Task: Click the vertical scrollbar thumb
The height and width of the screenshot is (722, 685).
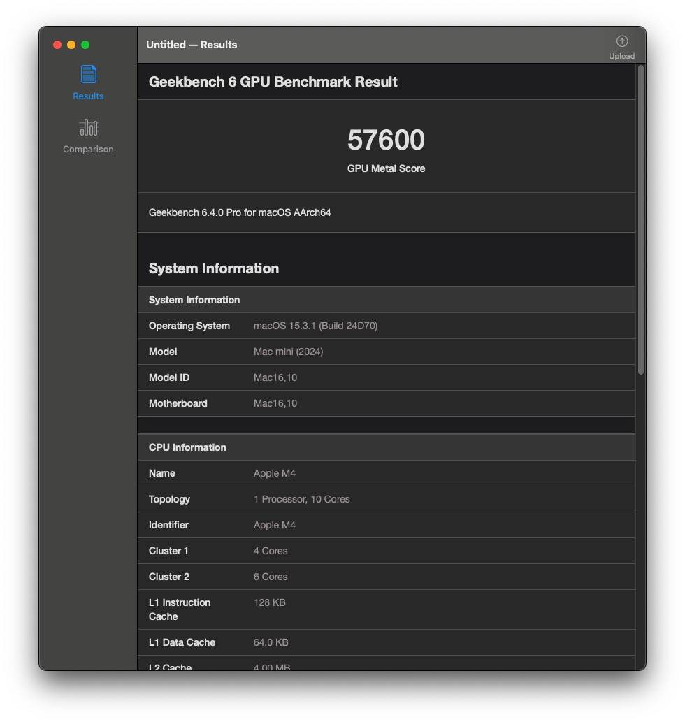Action: click(640, 220)
